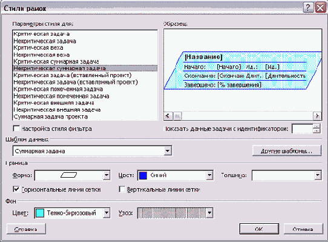The height and width of the screenshot is (242, 328).
Task: Click the OK button
Action: [259, 229]
